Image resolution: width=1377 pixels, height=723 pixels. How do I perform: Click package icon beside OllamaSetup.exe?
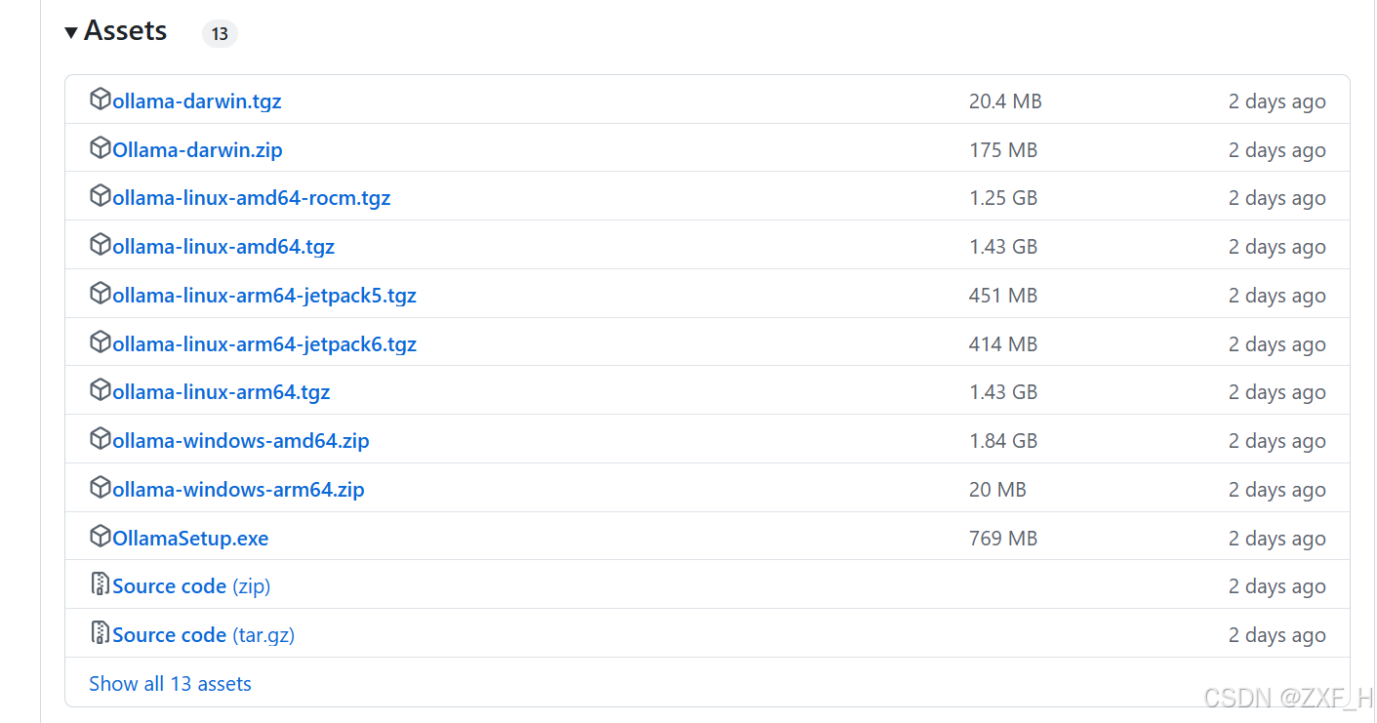click(x=100, y=537)
